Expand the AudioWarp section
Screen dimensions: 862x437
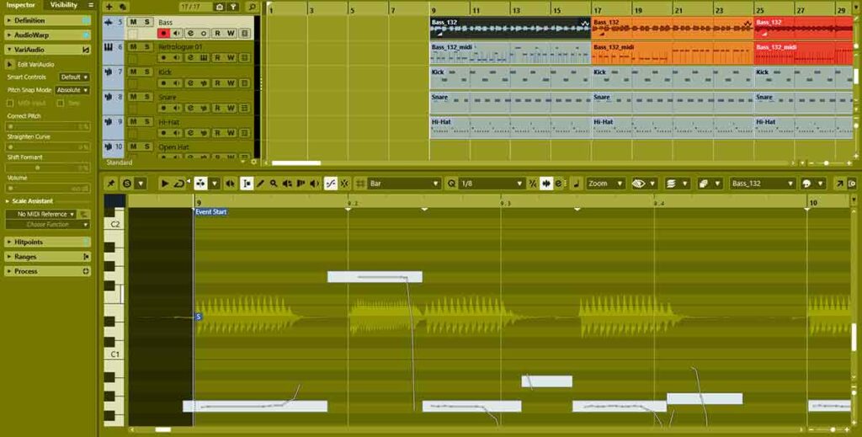click(47, 35)
